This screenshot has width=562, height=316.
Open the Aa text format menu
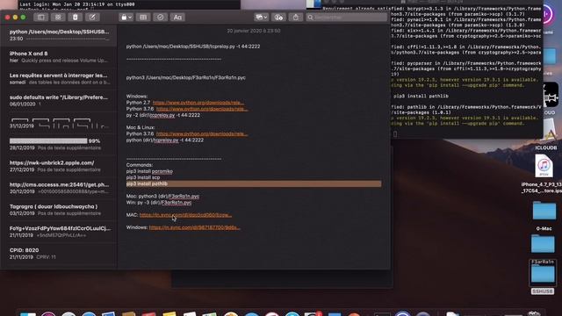point(177,17)
